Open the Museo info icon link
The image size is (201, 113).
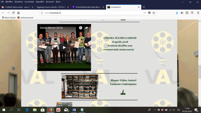[x=123, y=92]
